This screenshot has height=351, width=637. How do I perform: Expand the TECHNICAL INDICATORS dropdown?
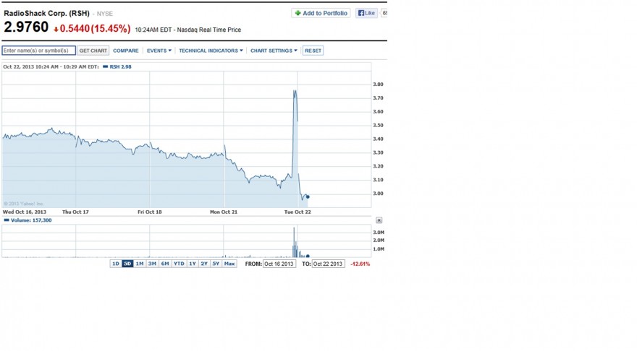click(x=211, y=51)
